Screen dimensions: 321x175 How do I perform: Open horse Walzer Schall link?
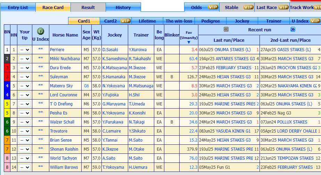pos(62,122)
